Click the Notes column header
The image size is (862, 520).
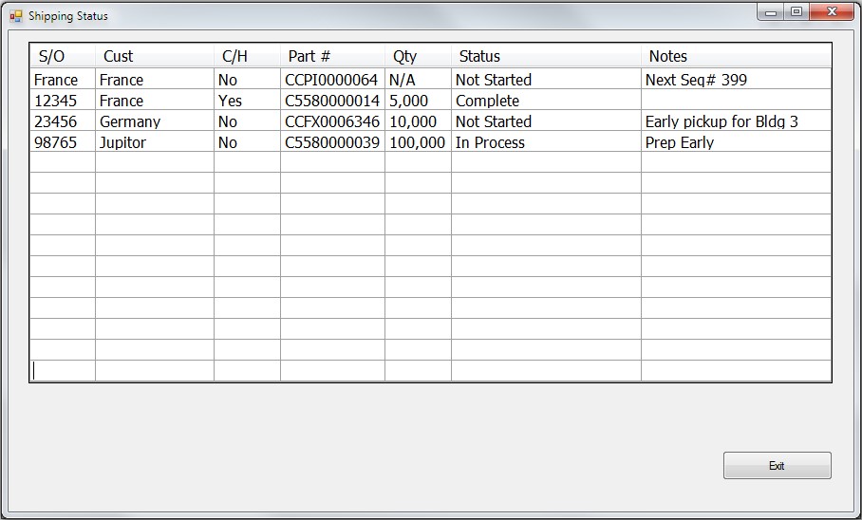click(x=736, y=56)
